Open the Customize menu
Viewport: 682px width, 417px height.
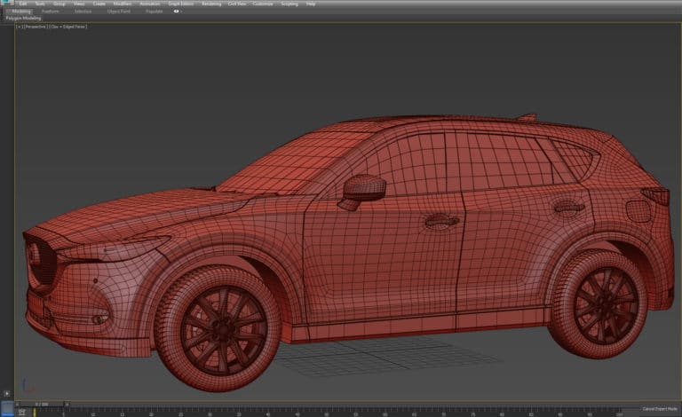[x=263, y=4]
